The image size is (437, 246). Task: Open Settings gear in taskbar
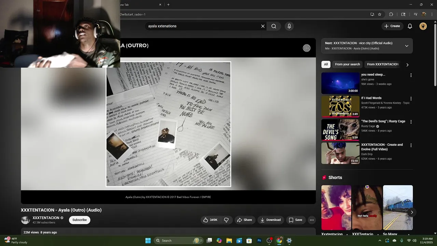(x=289, y=241)
